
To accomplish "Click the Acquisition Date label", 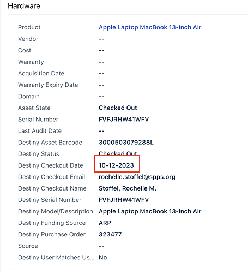I will click(41, 73).
